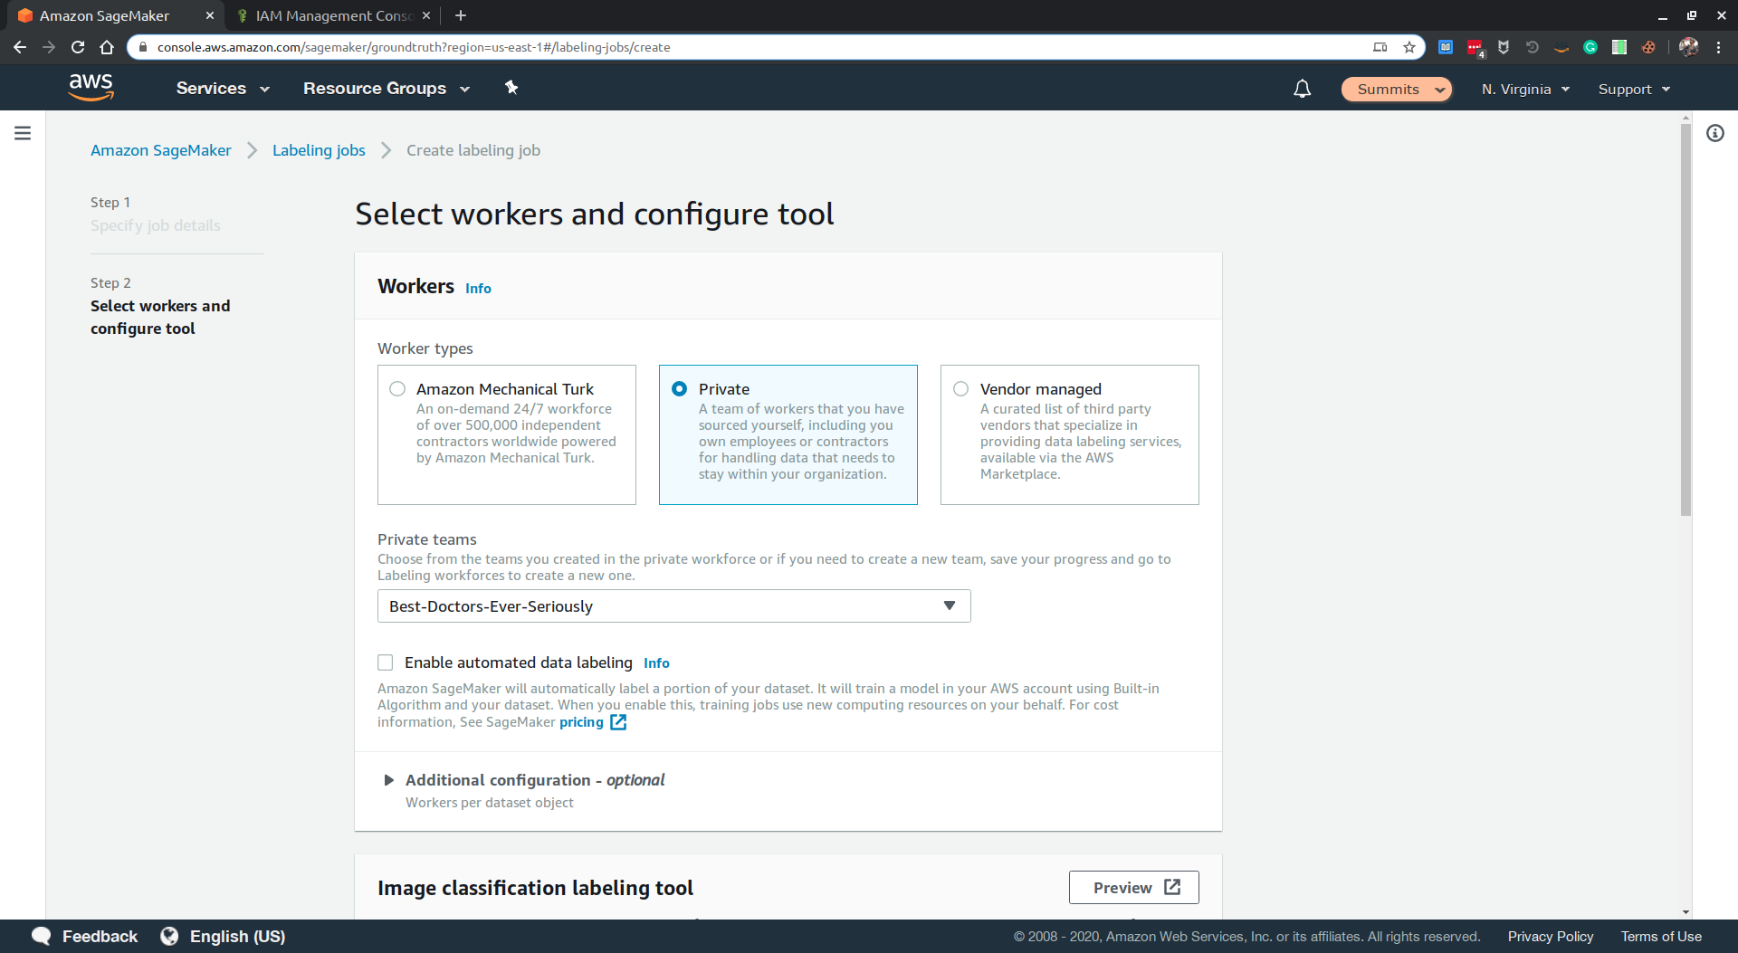1738x953 pixels.
Task: Click the Preview button
Action: click(x=1133, y=887)
